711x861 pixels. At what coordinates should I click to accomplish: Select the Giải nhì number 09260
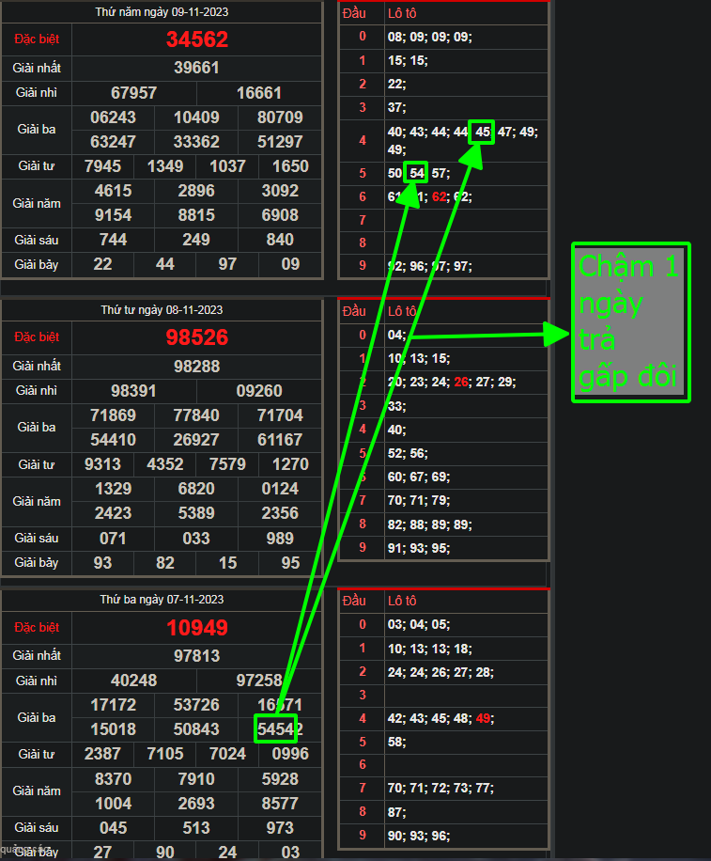click(x=259, y=391)
